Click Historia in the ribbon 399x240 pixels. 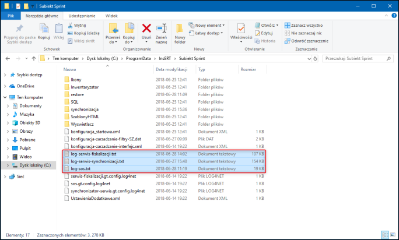[x=265, y=41]
